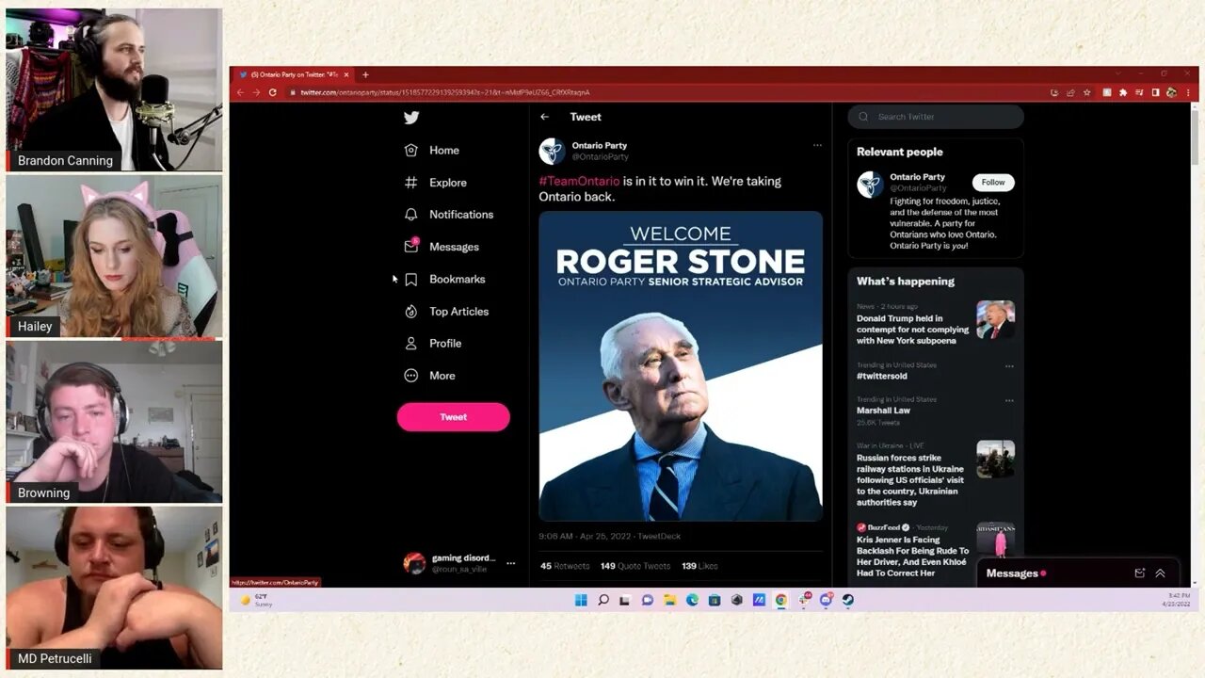The width and height of the screenshot is (1205, 678).
Task: Open File Explorer from taskbar
Action: [x=670, y=600]
